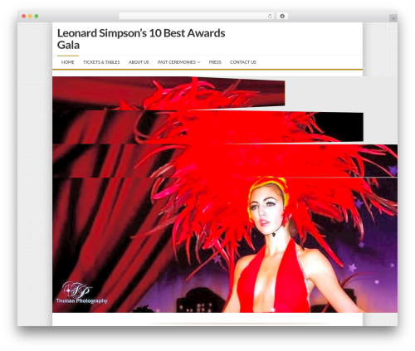415x351 pixels.
Task: Expand the Past Ceremonies dropdown menu
Action: click(178, 62)
